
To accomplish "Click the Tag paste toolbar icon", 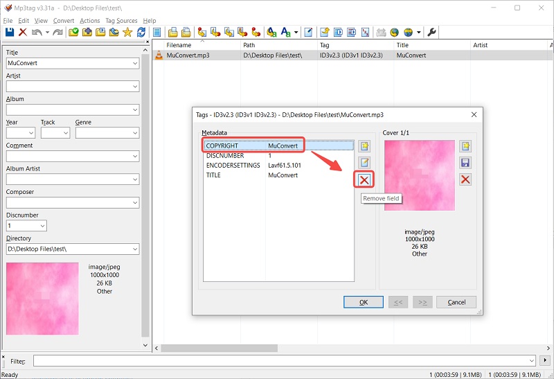I will click(x=186, y=32).
